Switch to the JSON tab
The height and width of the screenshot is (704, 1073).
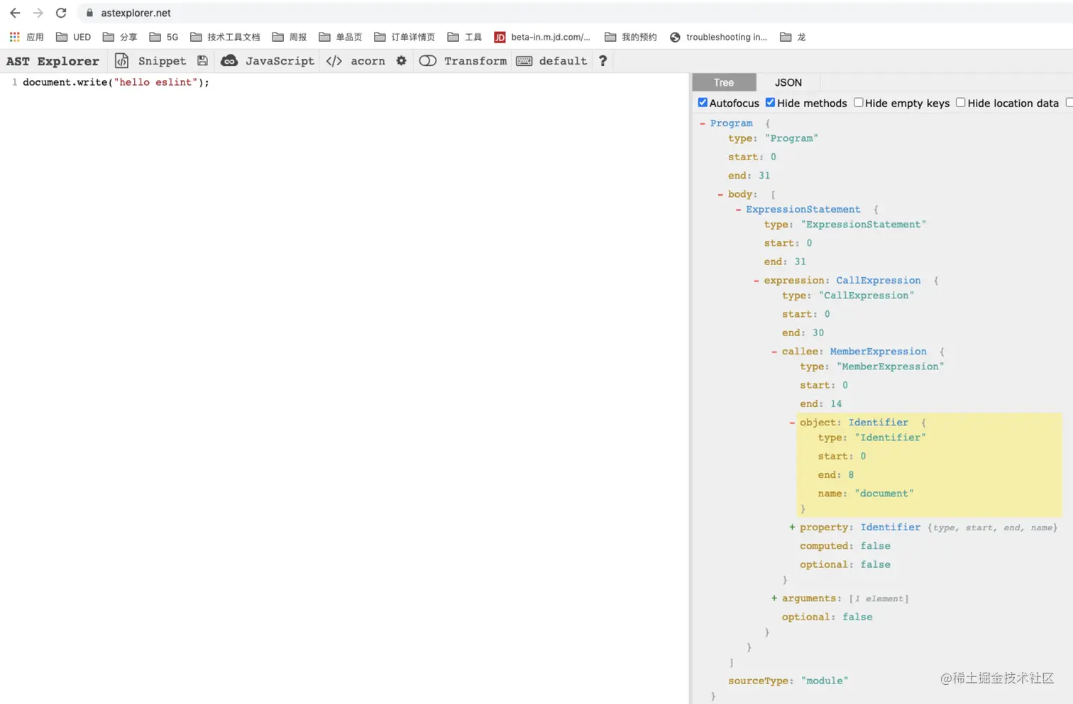788,82
